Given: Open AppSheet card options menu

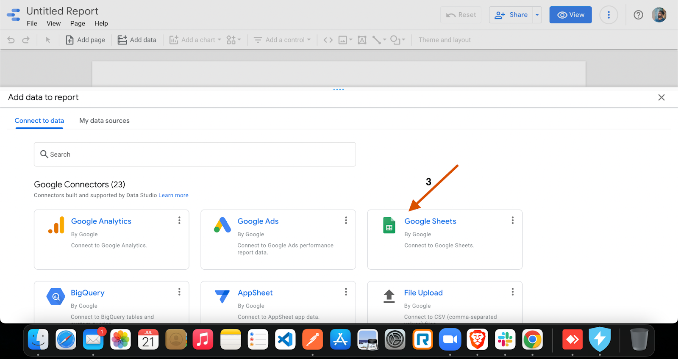Looking at the screenshot, I should [x=346, y=292].
